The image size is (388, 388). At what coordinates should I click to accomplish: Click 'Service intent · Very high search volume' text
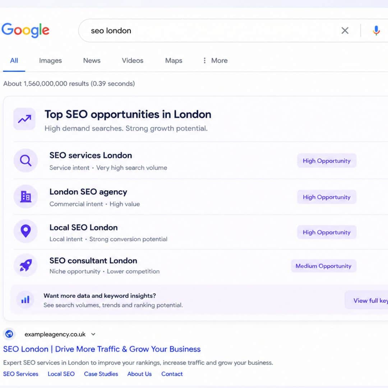click(x=108, y=168)
